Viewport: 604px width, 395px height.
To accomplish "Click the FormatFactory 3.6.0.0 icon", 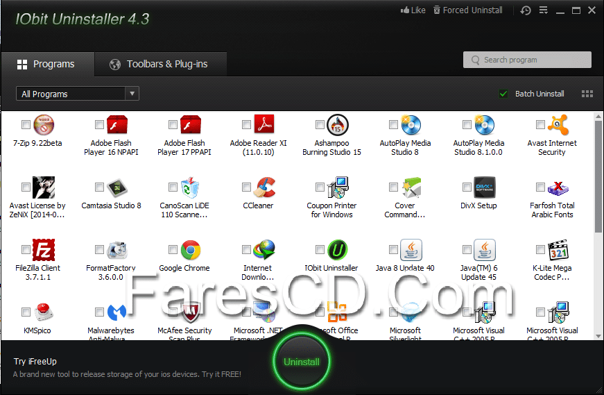I will click(117, 250).
